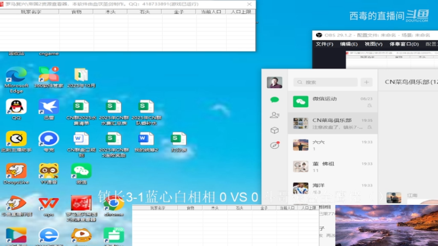Click WeChat plus button beside search
Screen dimensions: 438x246
[x=366, y=83]
